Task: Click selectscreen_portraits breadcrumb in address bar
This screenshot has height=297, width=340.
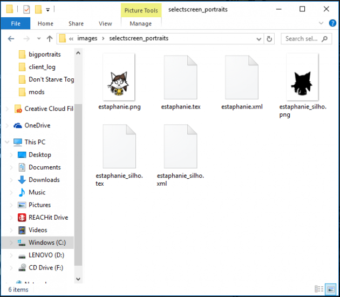Action: point(139,38)
